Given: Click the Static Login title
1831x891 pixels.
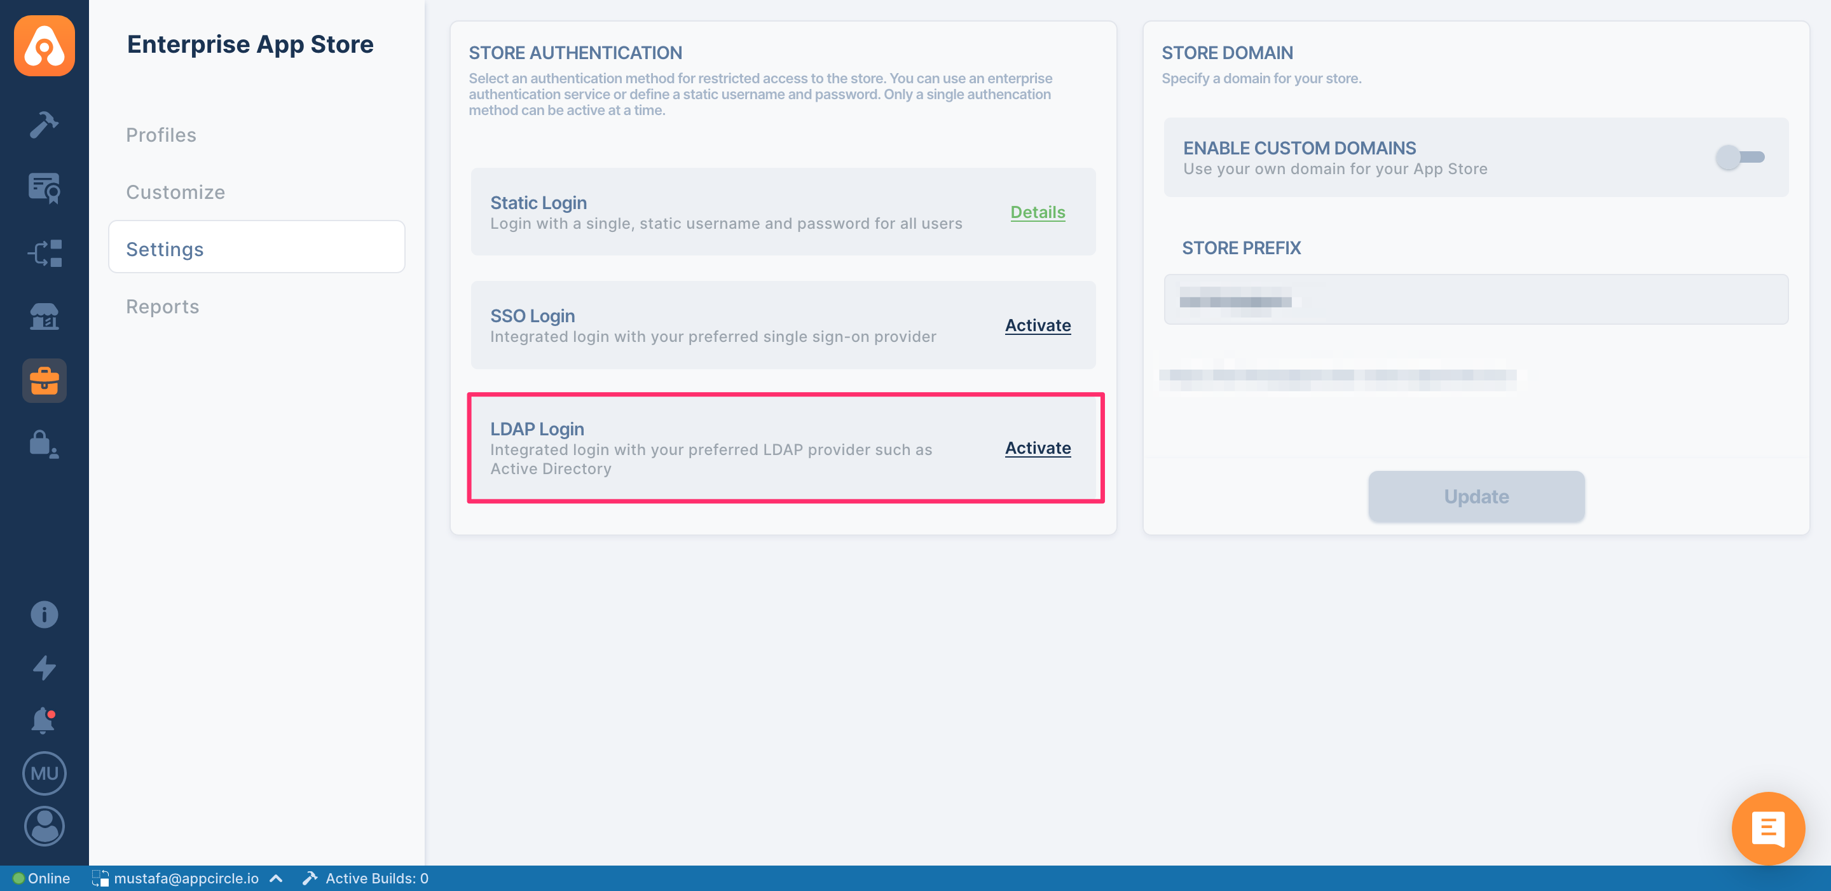Looking at the screenshot, I should (538, 203).
